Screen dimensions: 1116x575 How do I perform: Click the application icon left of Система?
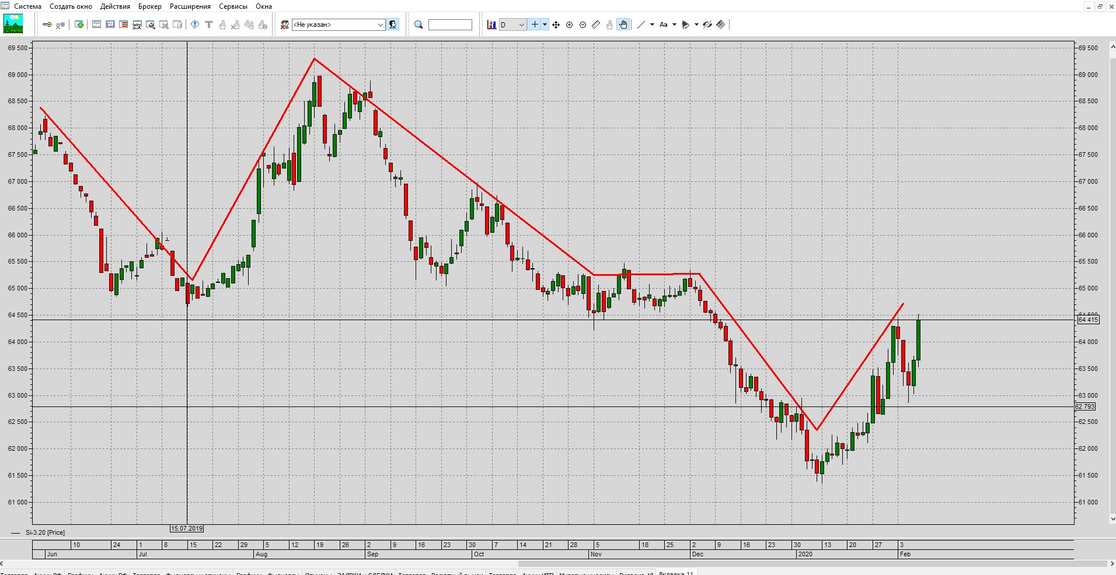click(x=5, y=6)
